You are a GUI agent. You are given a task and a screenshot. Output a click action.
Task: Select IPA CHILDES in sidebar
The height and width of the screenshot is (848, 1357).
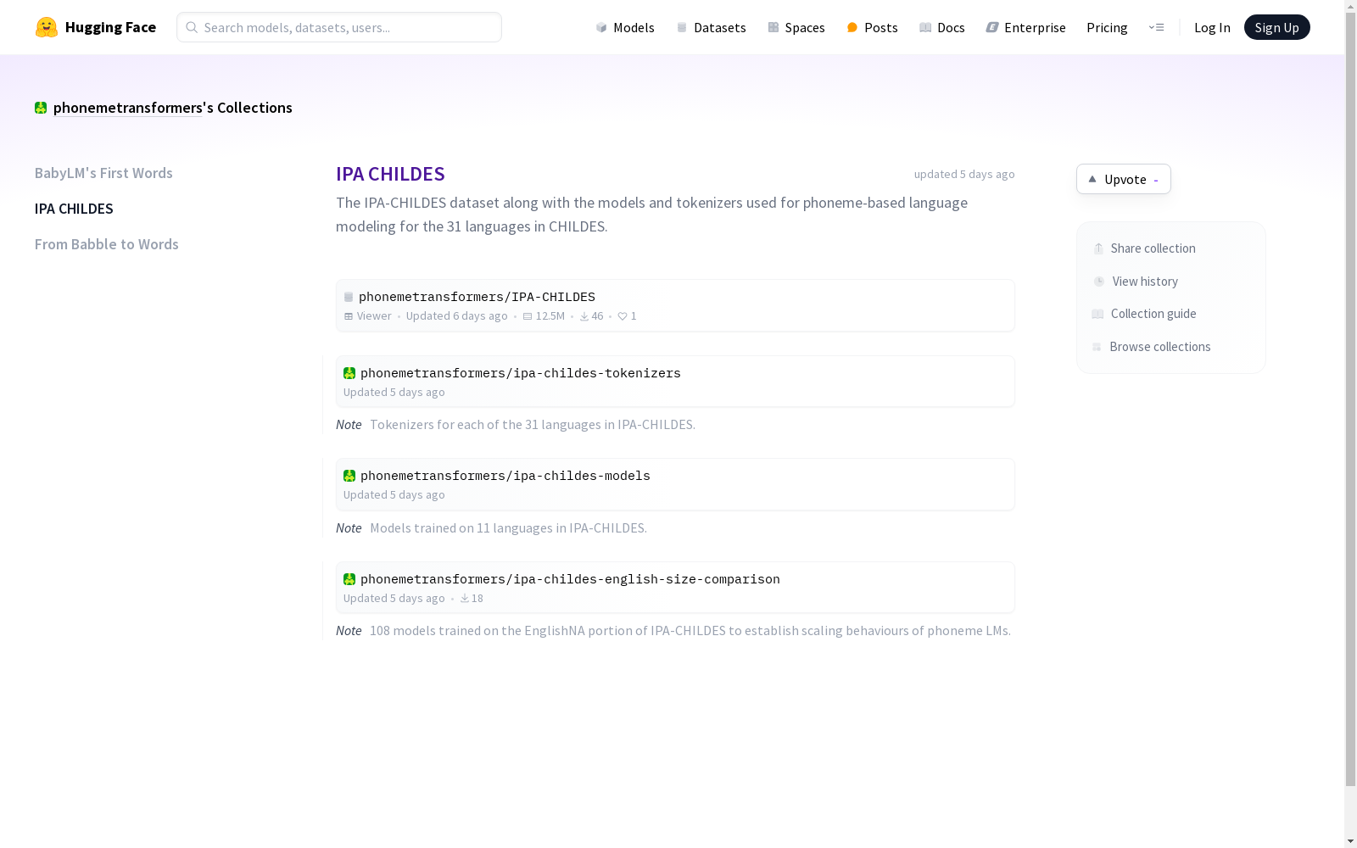point(74,209)
